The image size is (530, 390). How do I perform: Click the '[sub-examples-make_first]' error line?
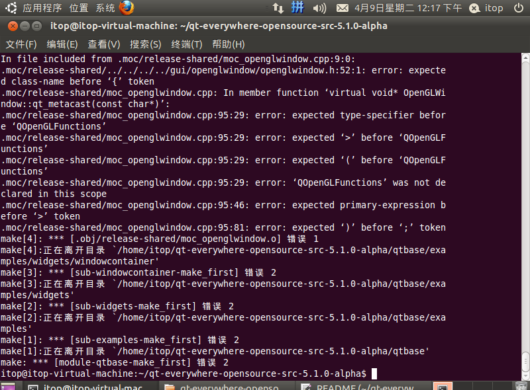(x=120, y=340)
